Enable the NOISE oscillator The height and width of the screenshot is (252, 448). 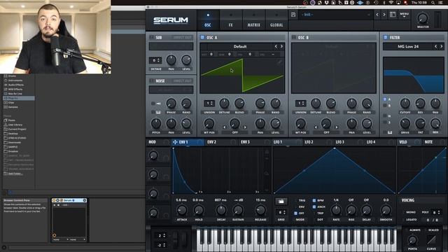pos(152,81)
